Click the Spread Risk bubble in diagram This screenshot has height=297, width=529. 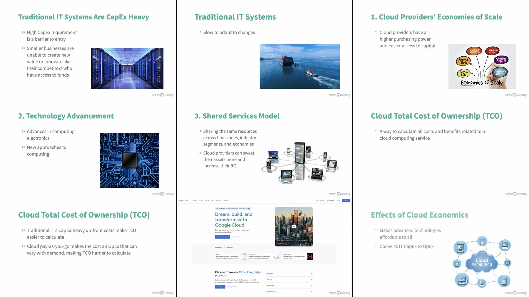pos(463,61)
